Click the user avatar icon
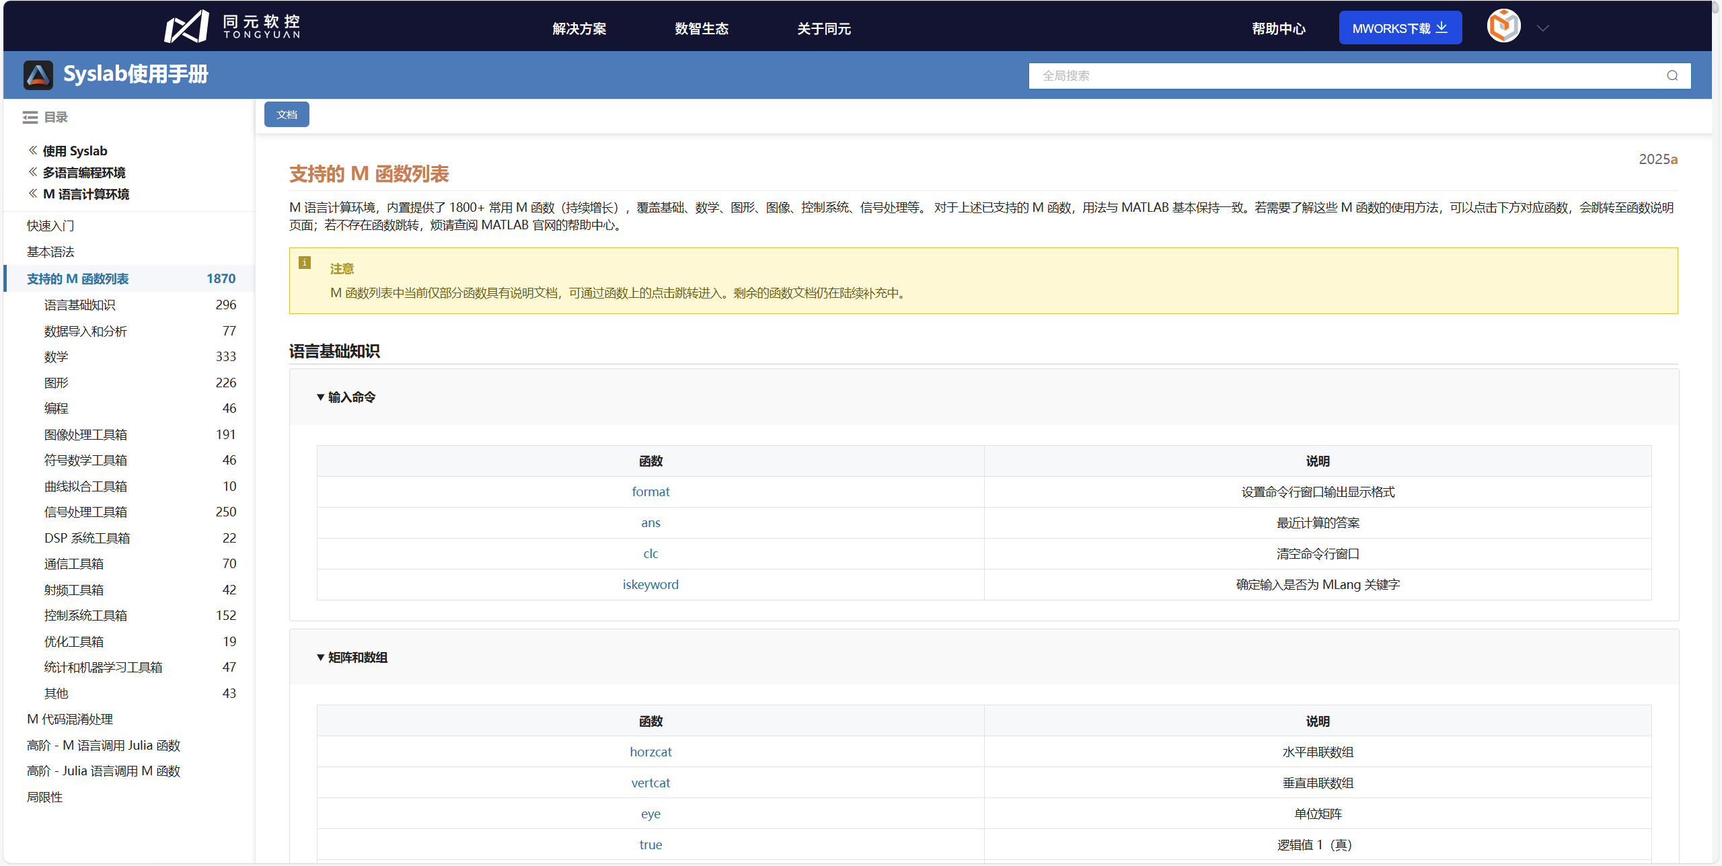Image resolution: width=1722 pixels, height=866 pixels. pyautogui.click(x=1503, y=27)
